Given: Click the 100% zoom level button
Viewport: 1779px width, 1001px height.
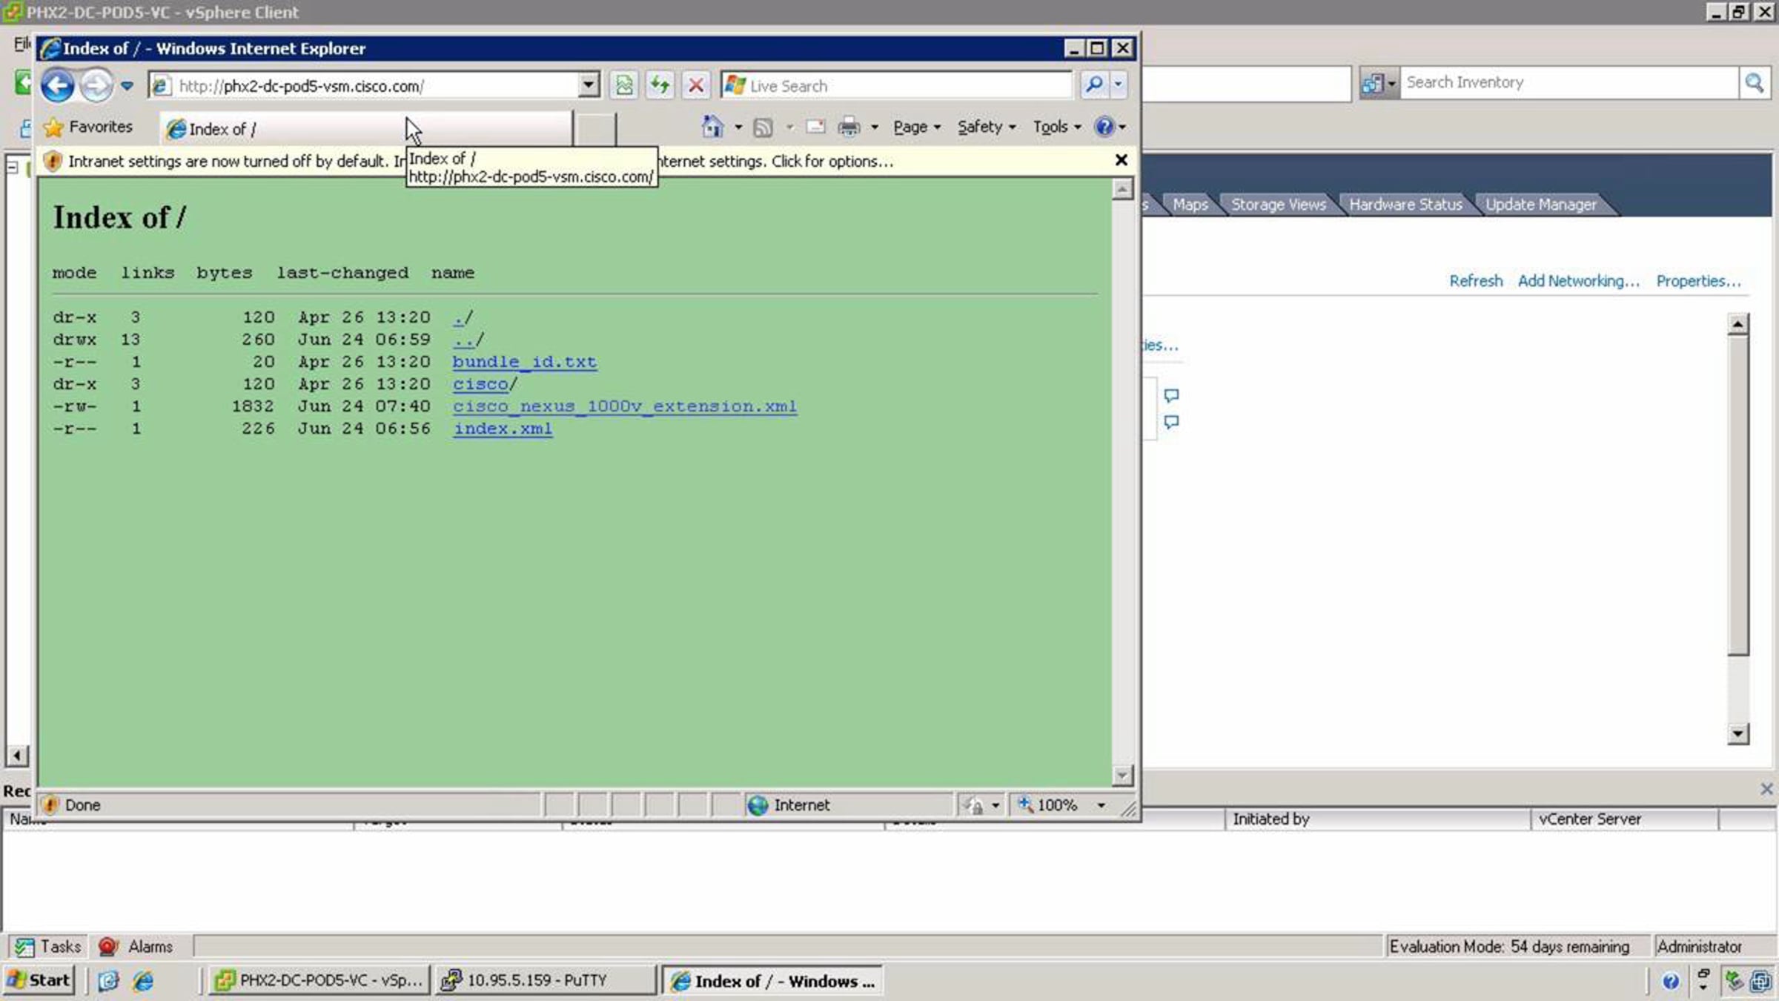Looking at the screenshot, I should (x=1048, y=805).
